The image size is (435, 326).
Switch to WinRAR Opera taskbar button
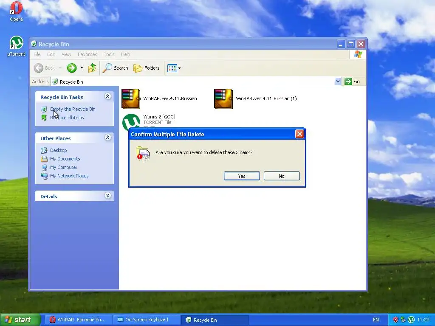coord(78,320)
